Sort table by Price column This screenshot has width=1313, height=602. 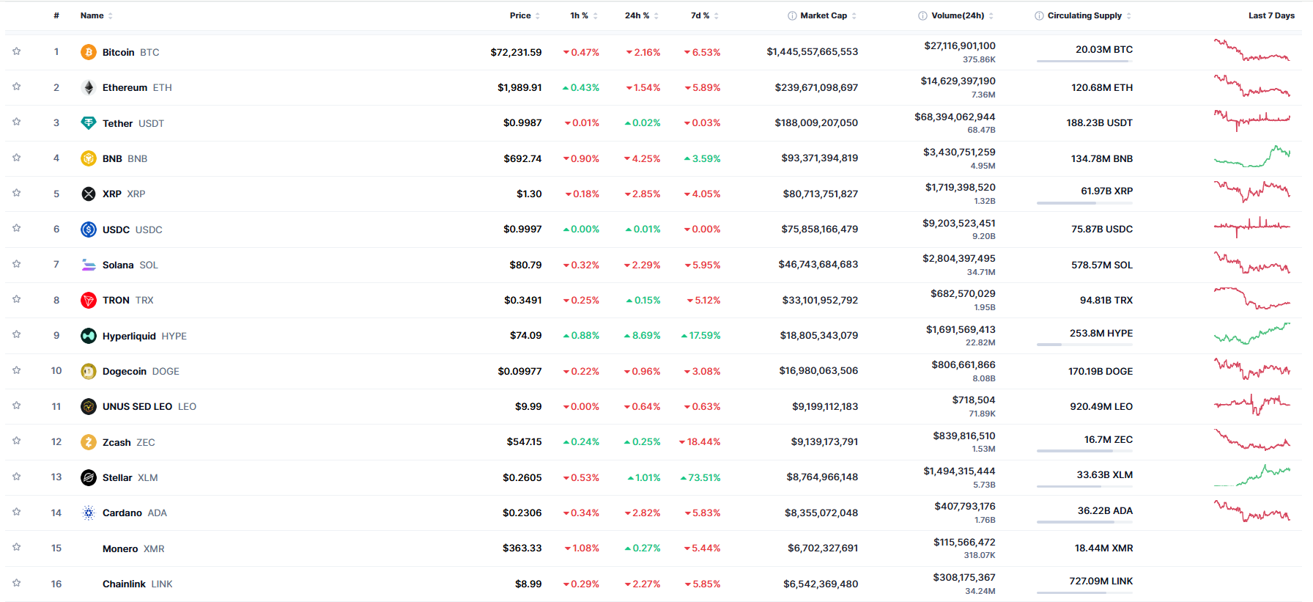[525, 15]
